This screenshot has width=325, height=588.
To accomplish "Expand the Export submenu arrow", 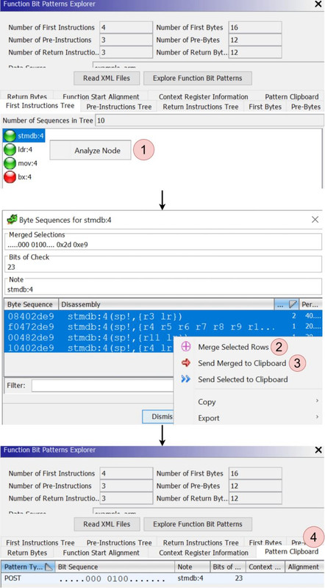I will coord(318,417).
